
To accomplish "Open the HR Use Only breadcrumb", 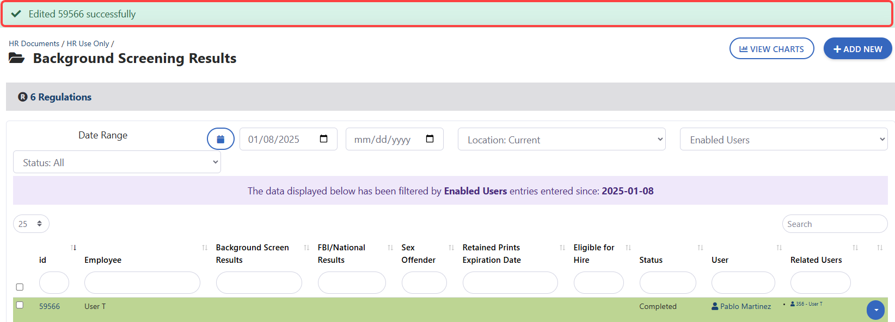I will [88, 43].
